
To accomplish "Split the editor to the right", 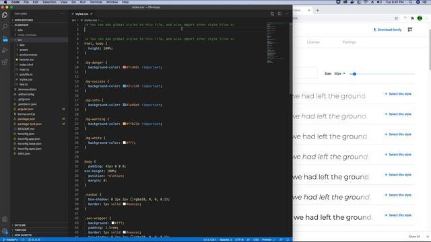I will (x=279, y=13).
